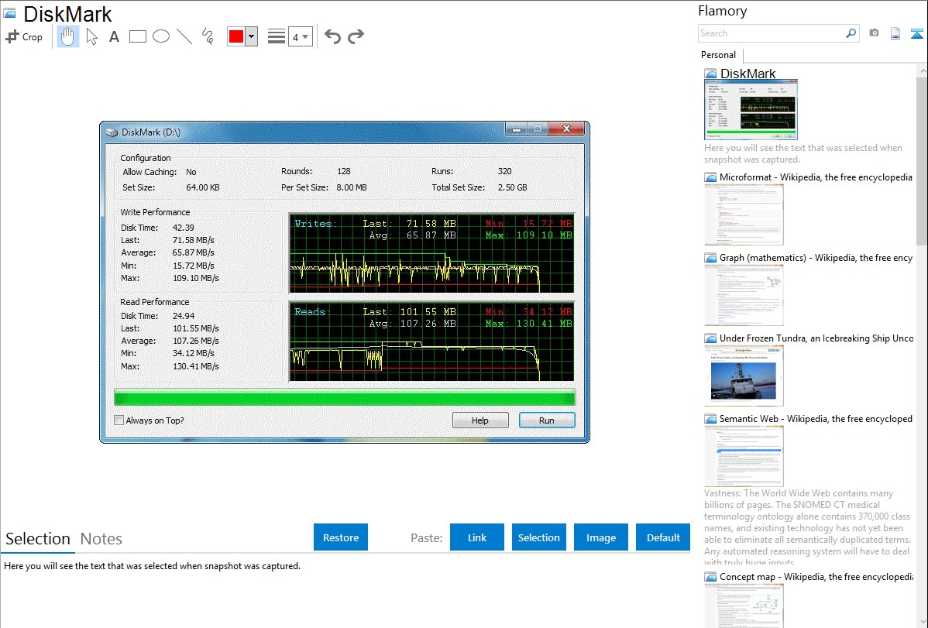The height and width of the screenshot is (628, 928).
Task: Switch to the Selection tab
Action: [x=38, y=539]
